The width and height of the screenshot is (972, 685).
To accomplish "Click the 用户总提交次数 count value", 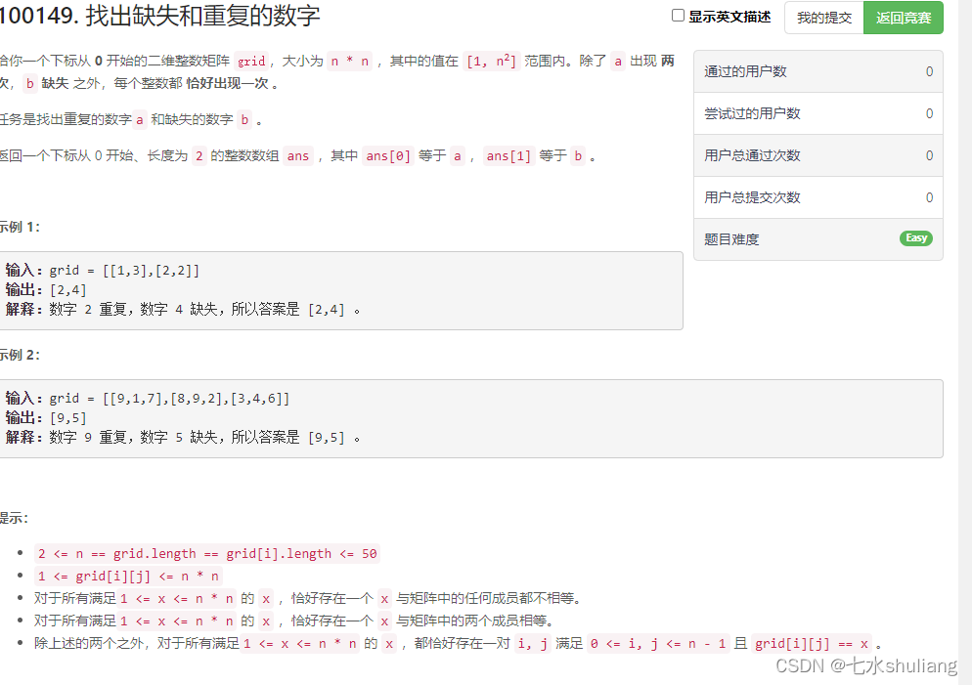I will click(927, 196).
